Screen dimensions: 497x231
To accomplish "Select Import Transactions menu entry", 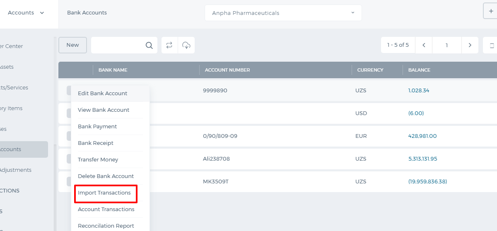I will pyautogui.click(x=104, y=192).
